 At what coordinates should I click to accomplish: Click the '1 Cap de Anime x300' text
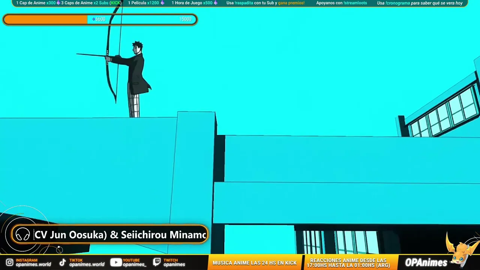point(36,3)
